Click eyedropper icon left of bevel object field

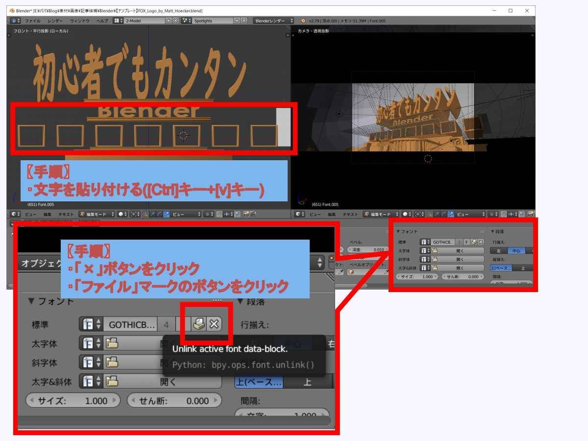(341, 272)
